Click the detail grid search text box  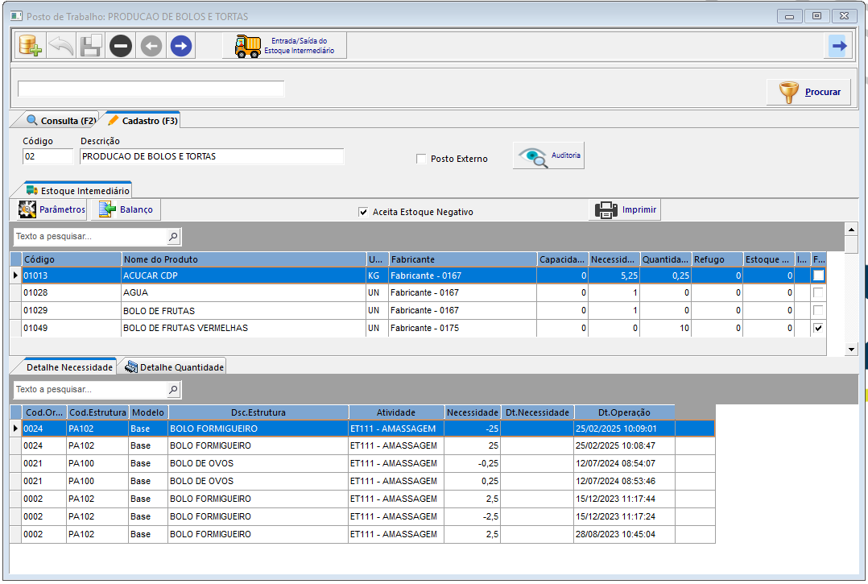[90, 390]
